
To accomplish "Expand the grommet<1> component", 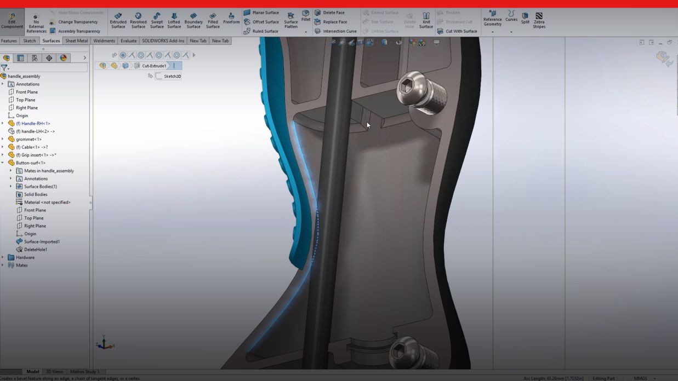I will click(x=3, y=140).
